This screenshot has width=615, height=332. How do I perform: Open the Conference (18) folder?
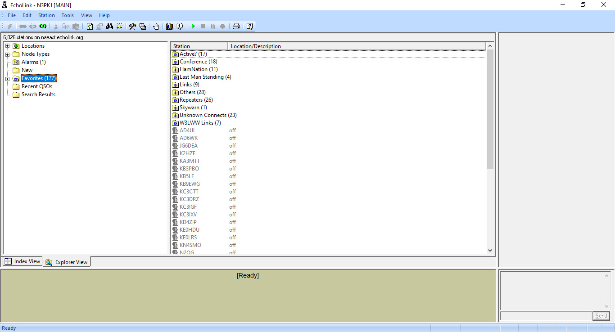[198, 62]
